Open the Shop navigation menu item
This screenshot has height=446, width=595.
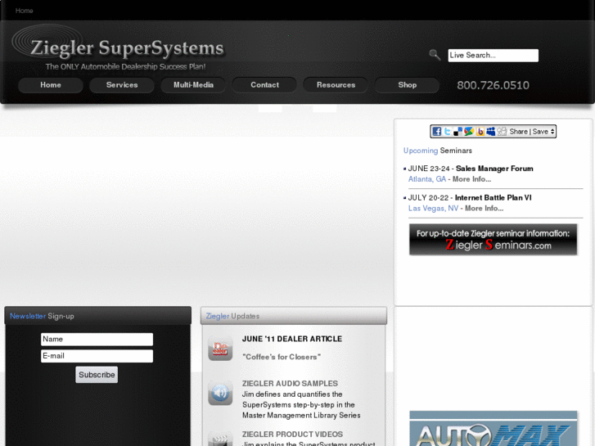407,85
